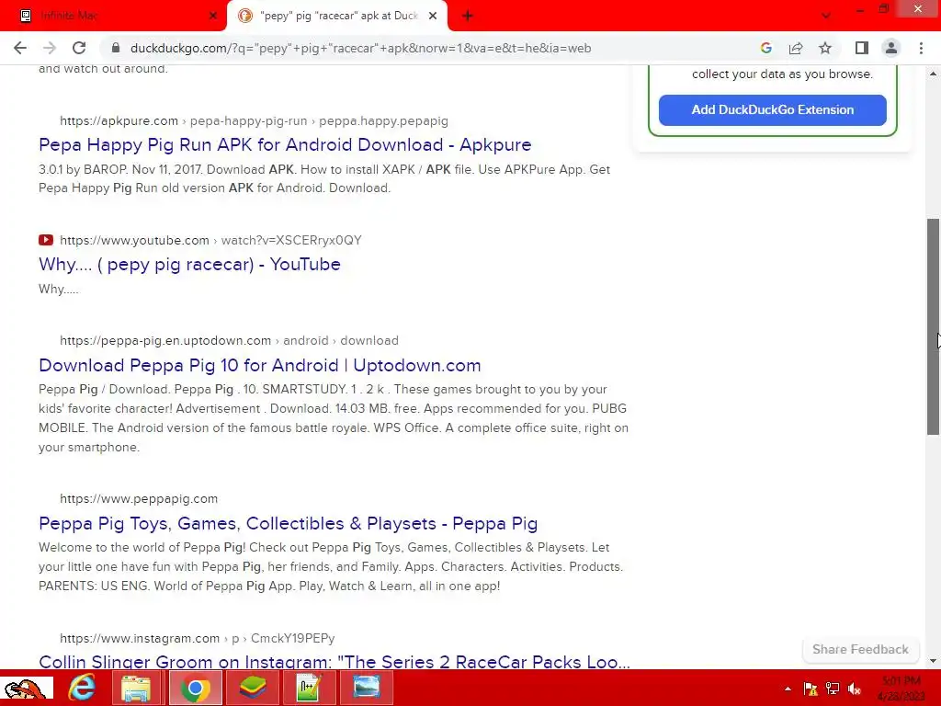Image resolution: width=941 pixels, height=706 pixels.
Task: Open the Chrome three-dot menu
Action: [x=921, y=48]
